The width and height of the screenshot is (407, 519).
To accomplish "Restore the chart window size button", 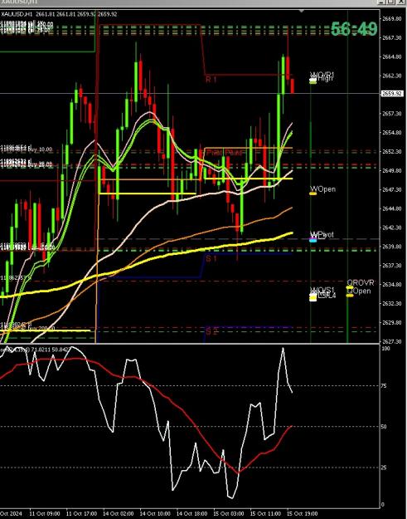I will pyautogui.click(x=390, y=2).
